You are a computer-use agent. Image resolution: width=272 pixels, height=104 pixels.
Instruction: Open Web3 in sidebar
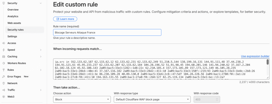click(11, 97)
